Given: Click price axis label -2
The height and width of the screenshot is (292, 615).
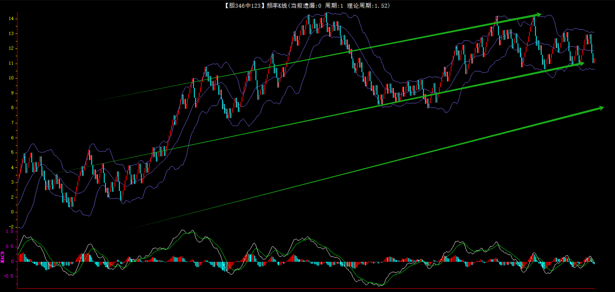Looking at the screenshot, I should point(11,227).
